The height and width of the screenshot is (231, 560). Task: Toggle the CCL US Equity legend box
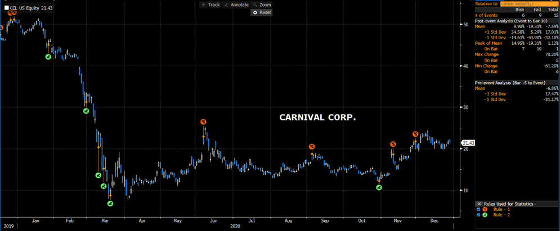tap(7, 7)
